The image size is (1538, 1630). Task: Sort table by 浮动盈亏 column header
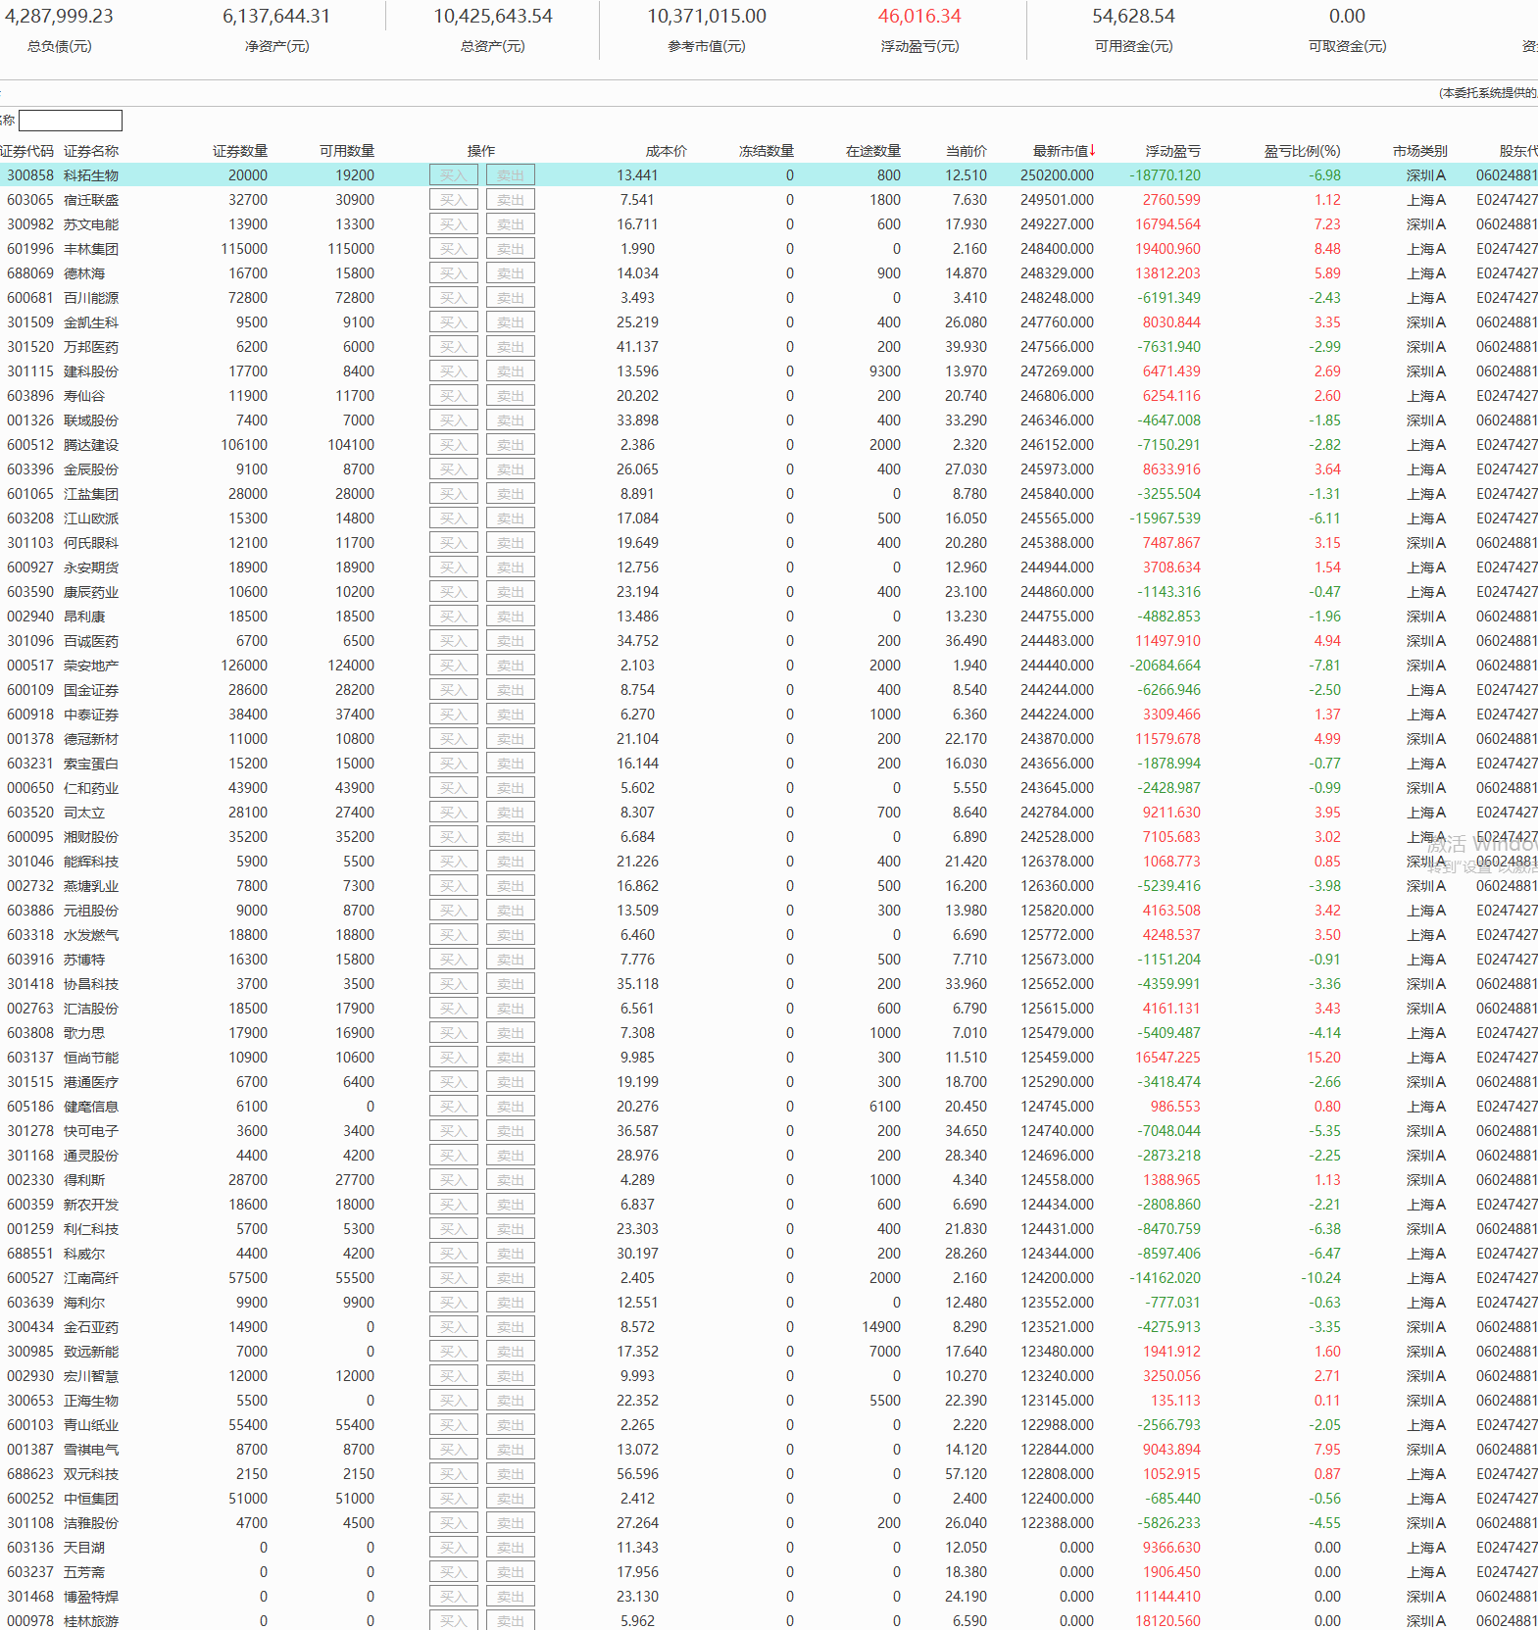pos(1172,151)
